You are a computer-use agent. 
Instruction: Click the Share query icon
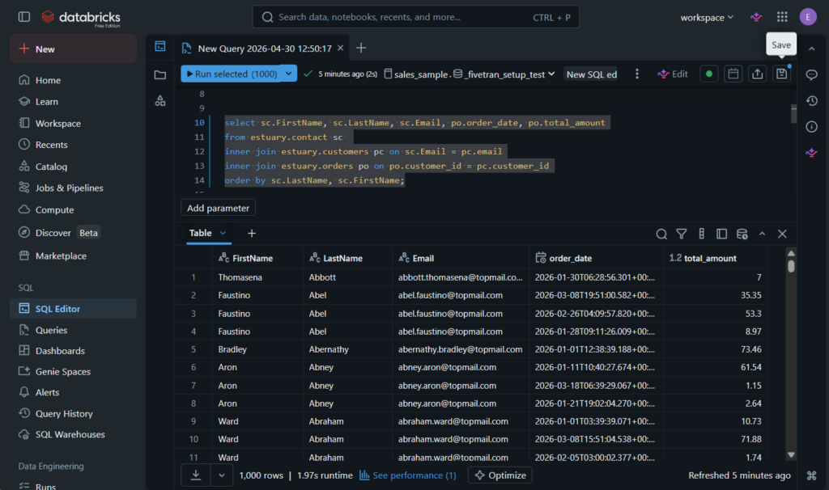[x=757, y=74]
